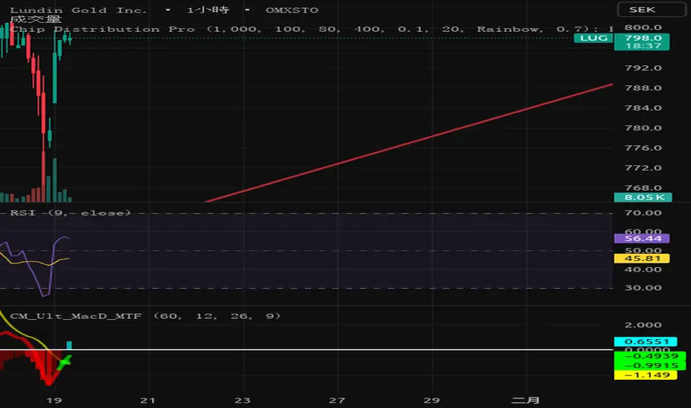Click the 772.0 price scale level
Image resolution: width=691 pixels, height=408 pixels.
(x=643, y=168)
